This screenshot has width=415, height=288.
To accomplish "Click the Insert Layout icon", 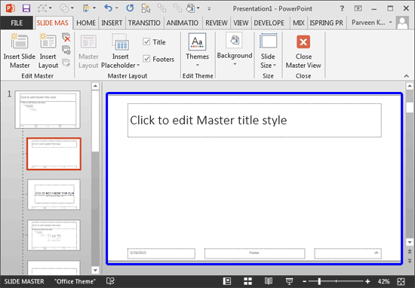I will click(x=48, y=41).
